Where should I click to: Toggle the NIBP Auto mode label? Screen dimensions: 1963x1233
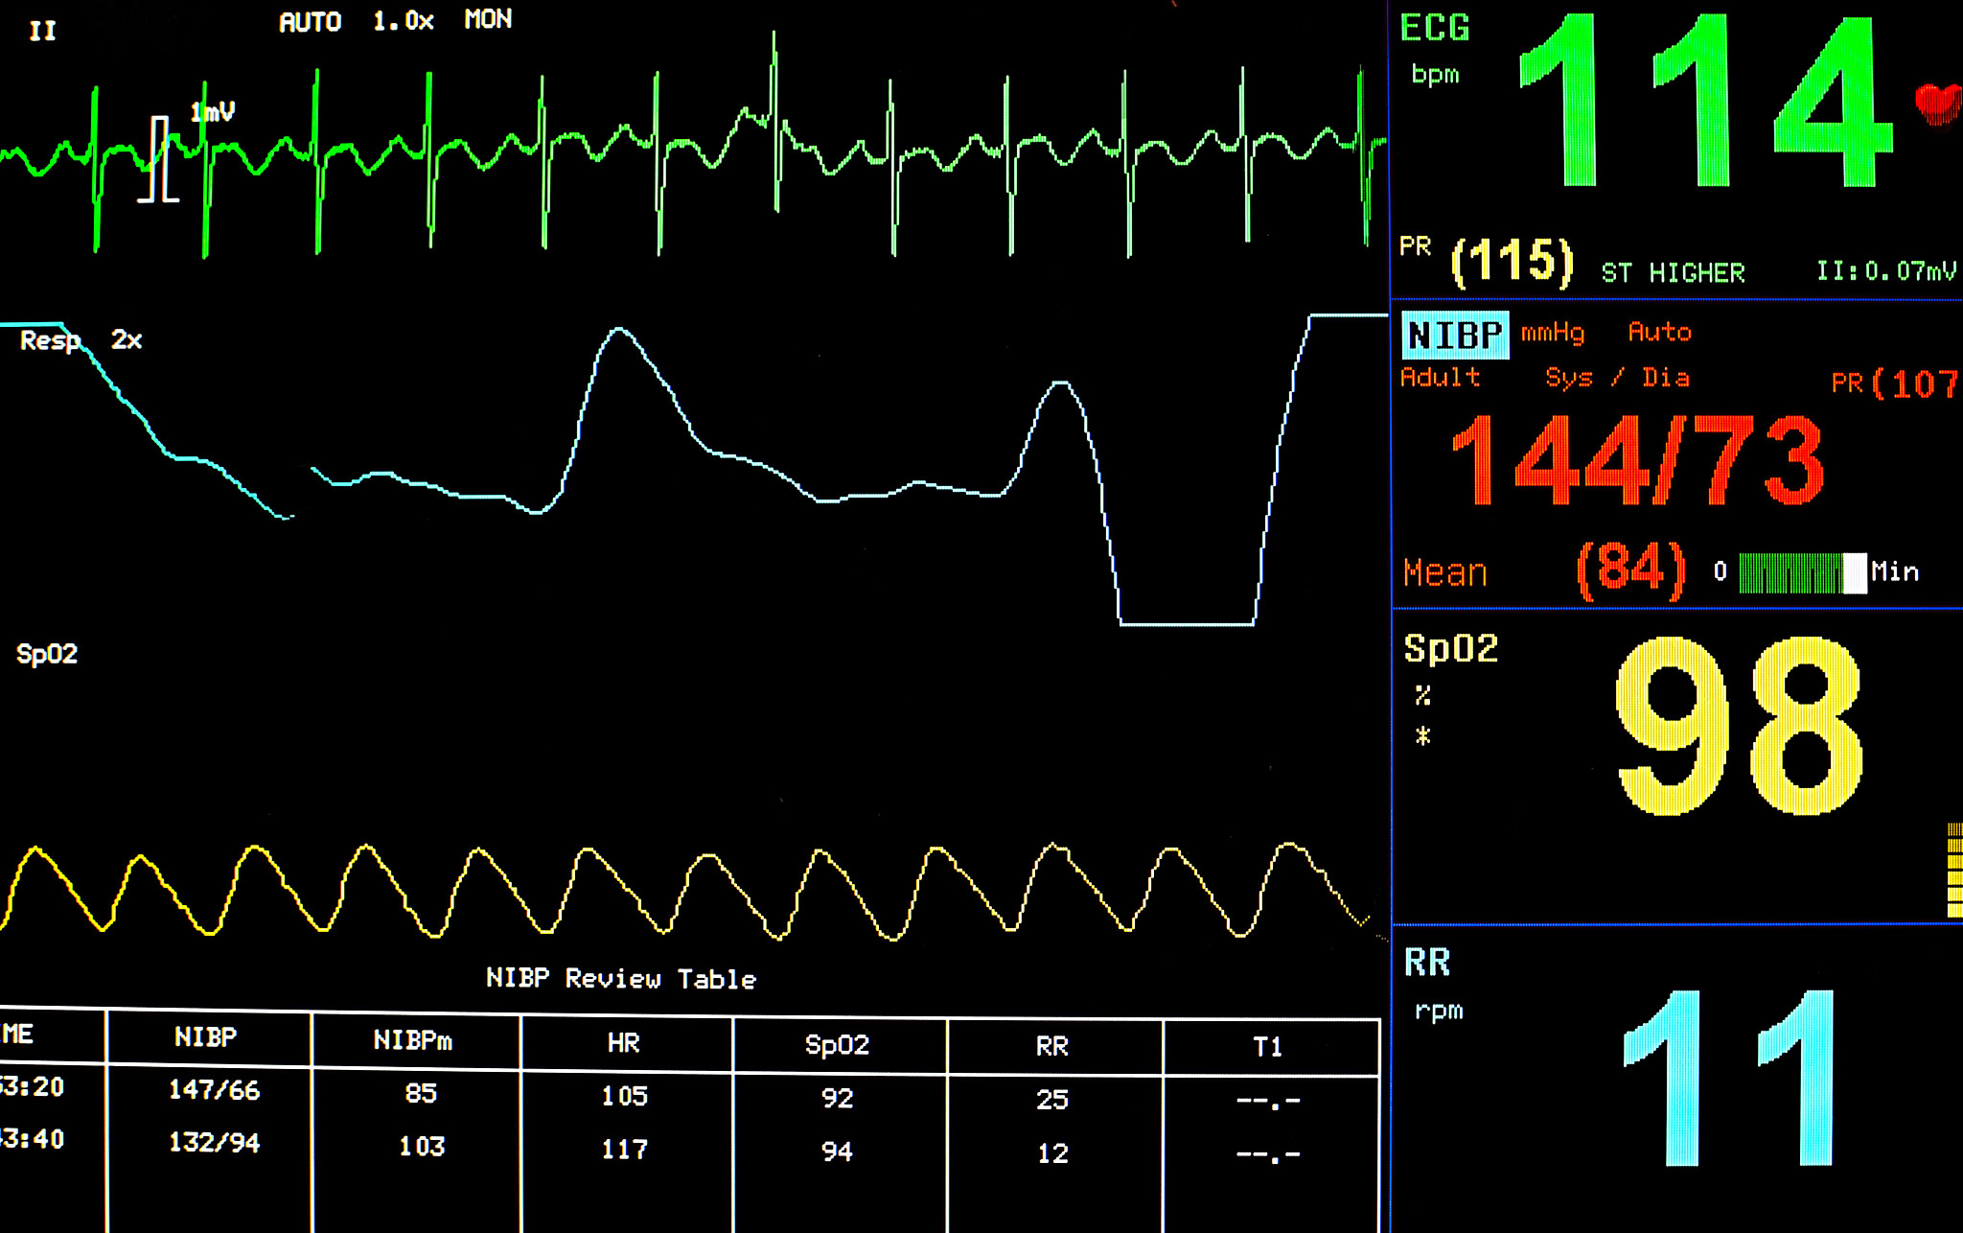[x=1659, y=333]
